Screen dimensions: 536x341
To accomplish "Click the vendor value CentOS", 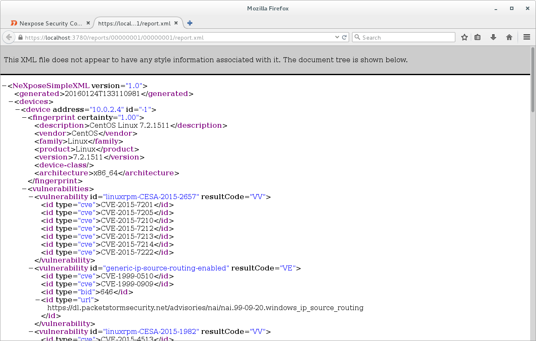I will coord(84,134).
